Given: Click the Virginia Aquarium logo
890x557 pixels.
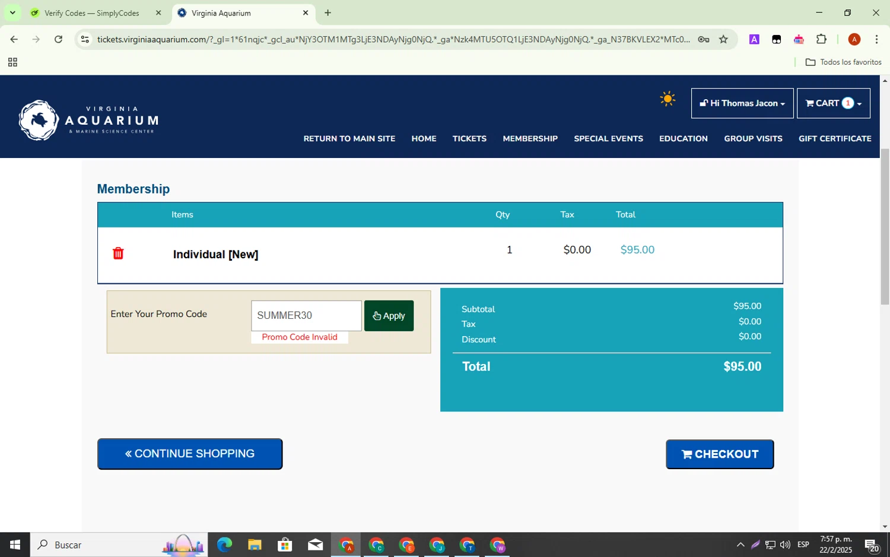Looking at the screenshot, I should pyautogui.click(x=88, y=120).
